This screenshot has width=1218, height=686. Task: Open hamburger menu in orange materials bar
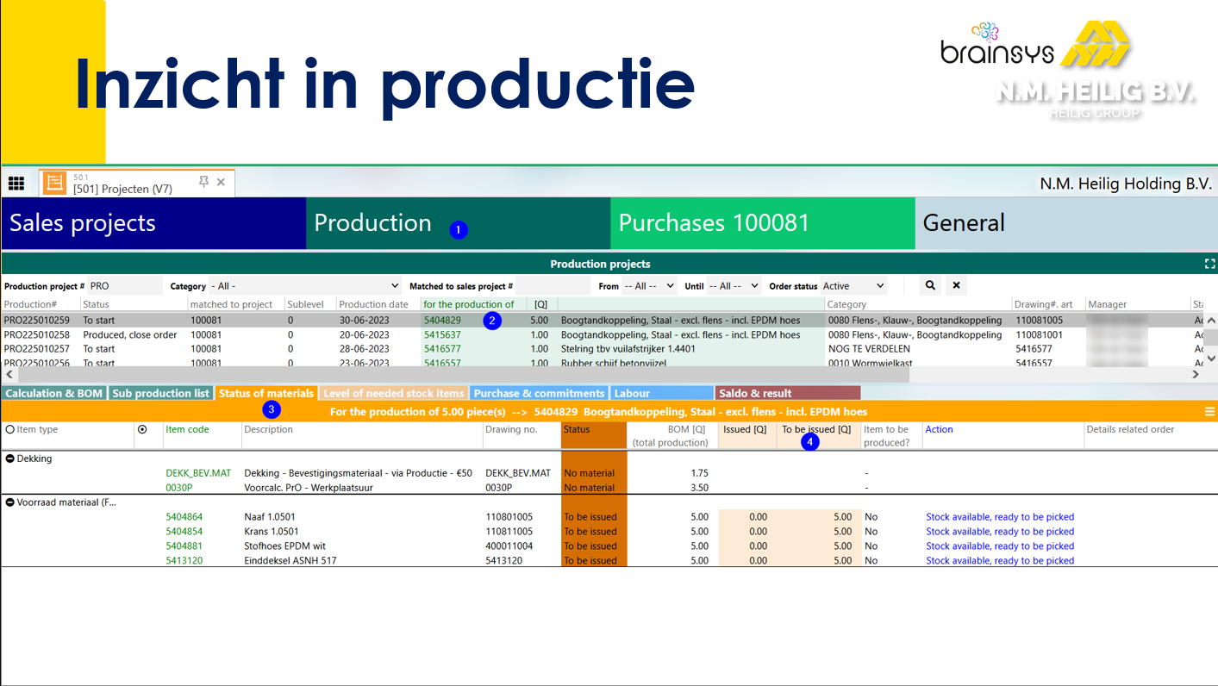tap(1209, 412)
